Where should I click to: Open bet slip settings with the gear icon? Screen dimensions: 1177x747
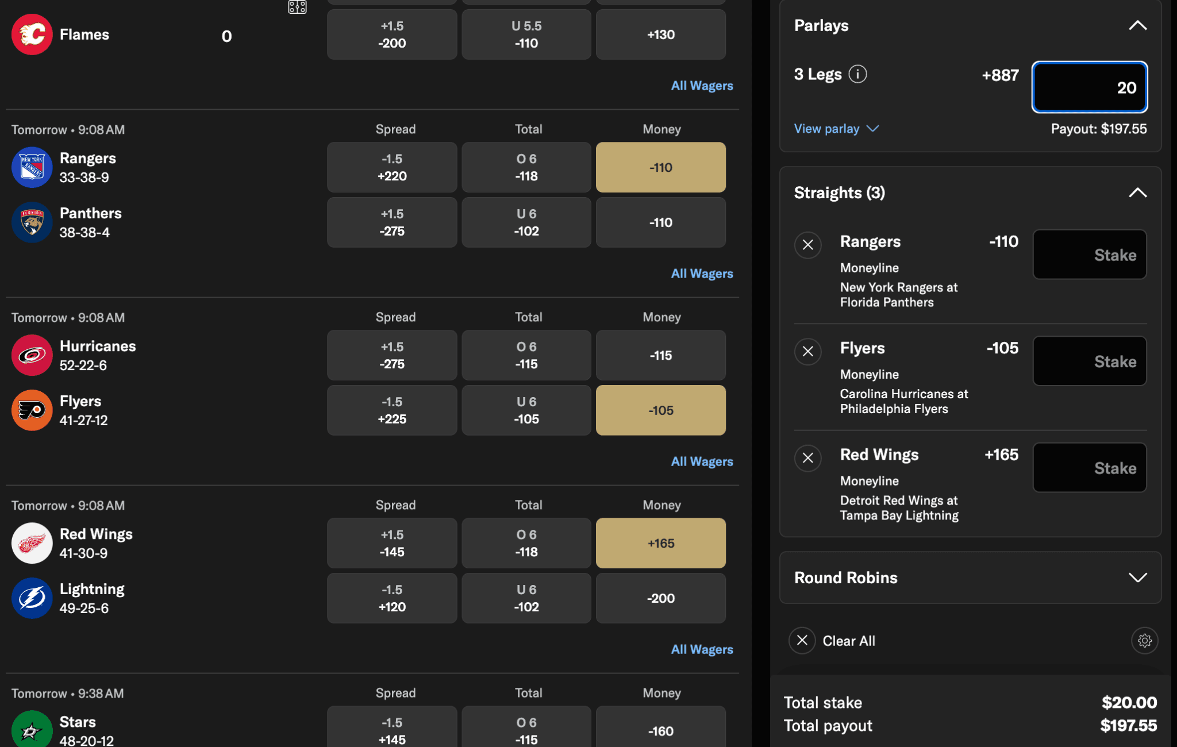[x=1145, y=640]
